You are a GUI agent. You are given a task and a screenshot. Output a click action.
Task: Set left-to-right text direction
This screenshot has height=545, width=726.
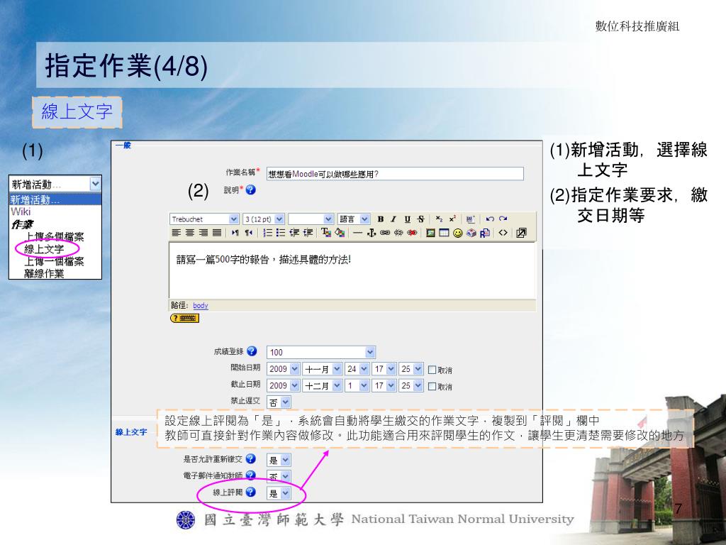click(x=235, y=233)
